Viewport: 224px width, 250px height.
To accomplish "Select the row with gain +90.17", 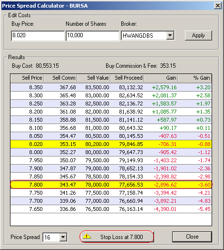I will 111,128.
